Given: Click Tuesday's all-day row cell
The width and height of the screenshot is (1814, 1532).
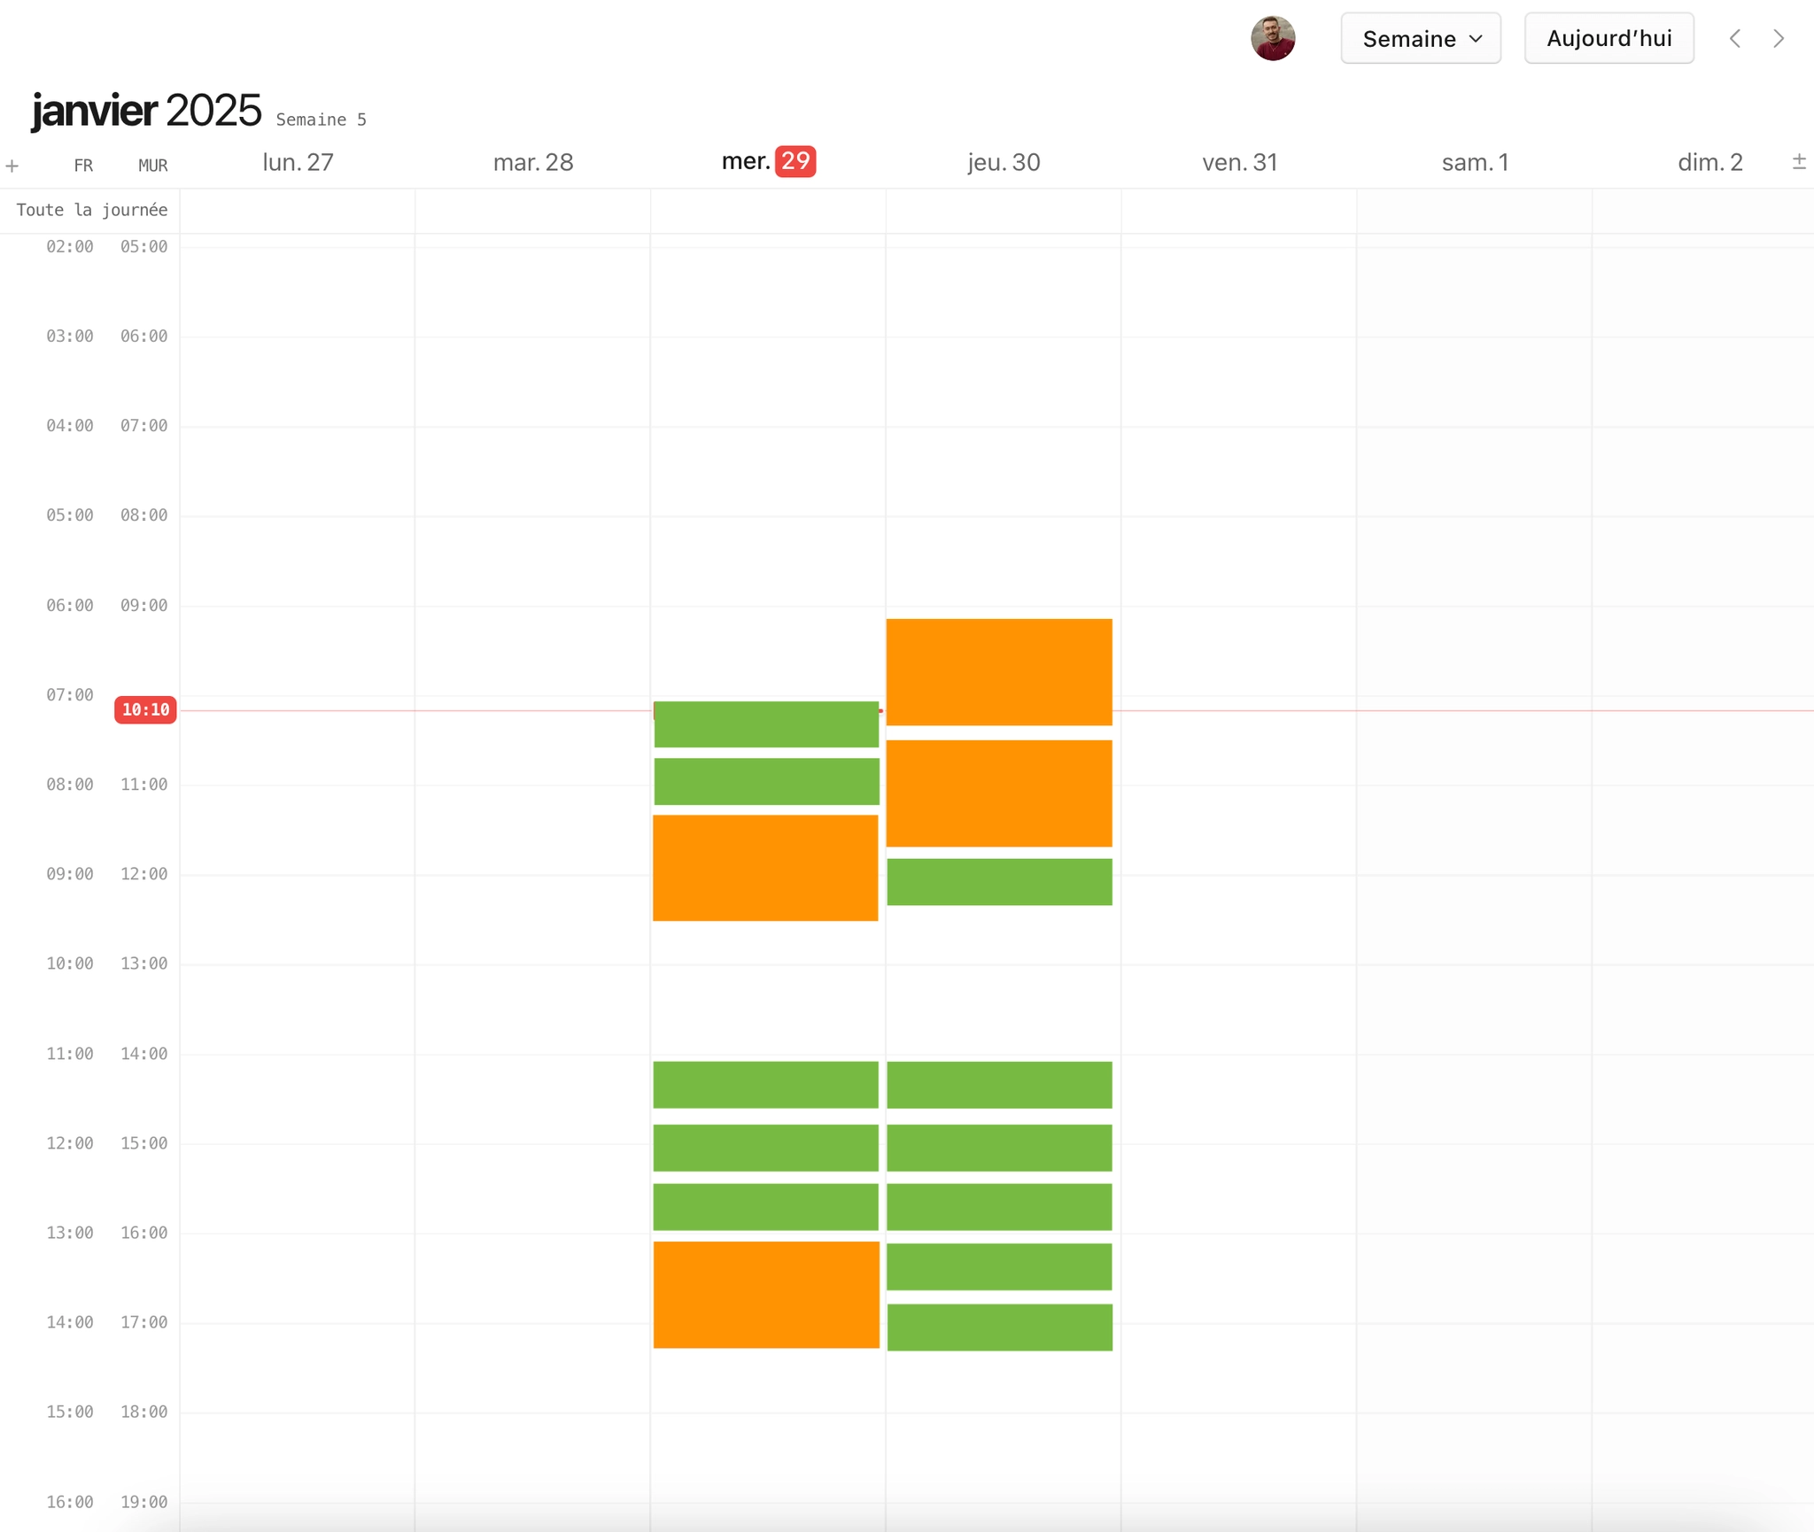Looking at the screenshot, I should (532, 211).
